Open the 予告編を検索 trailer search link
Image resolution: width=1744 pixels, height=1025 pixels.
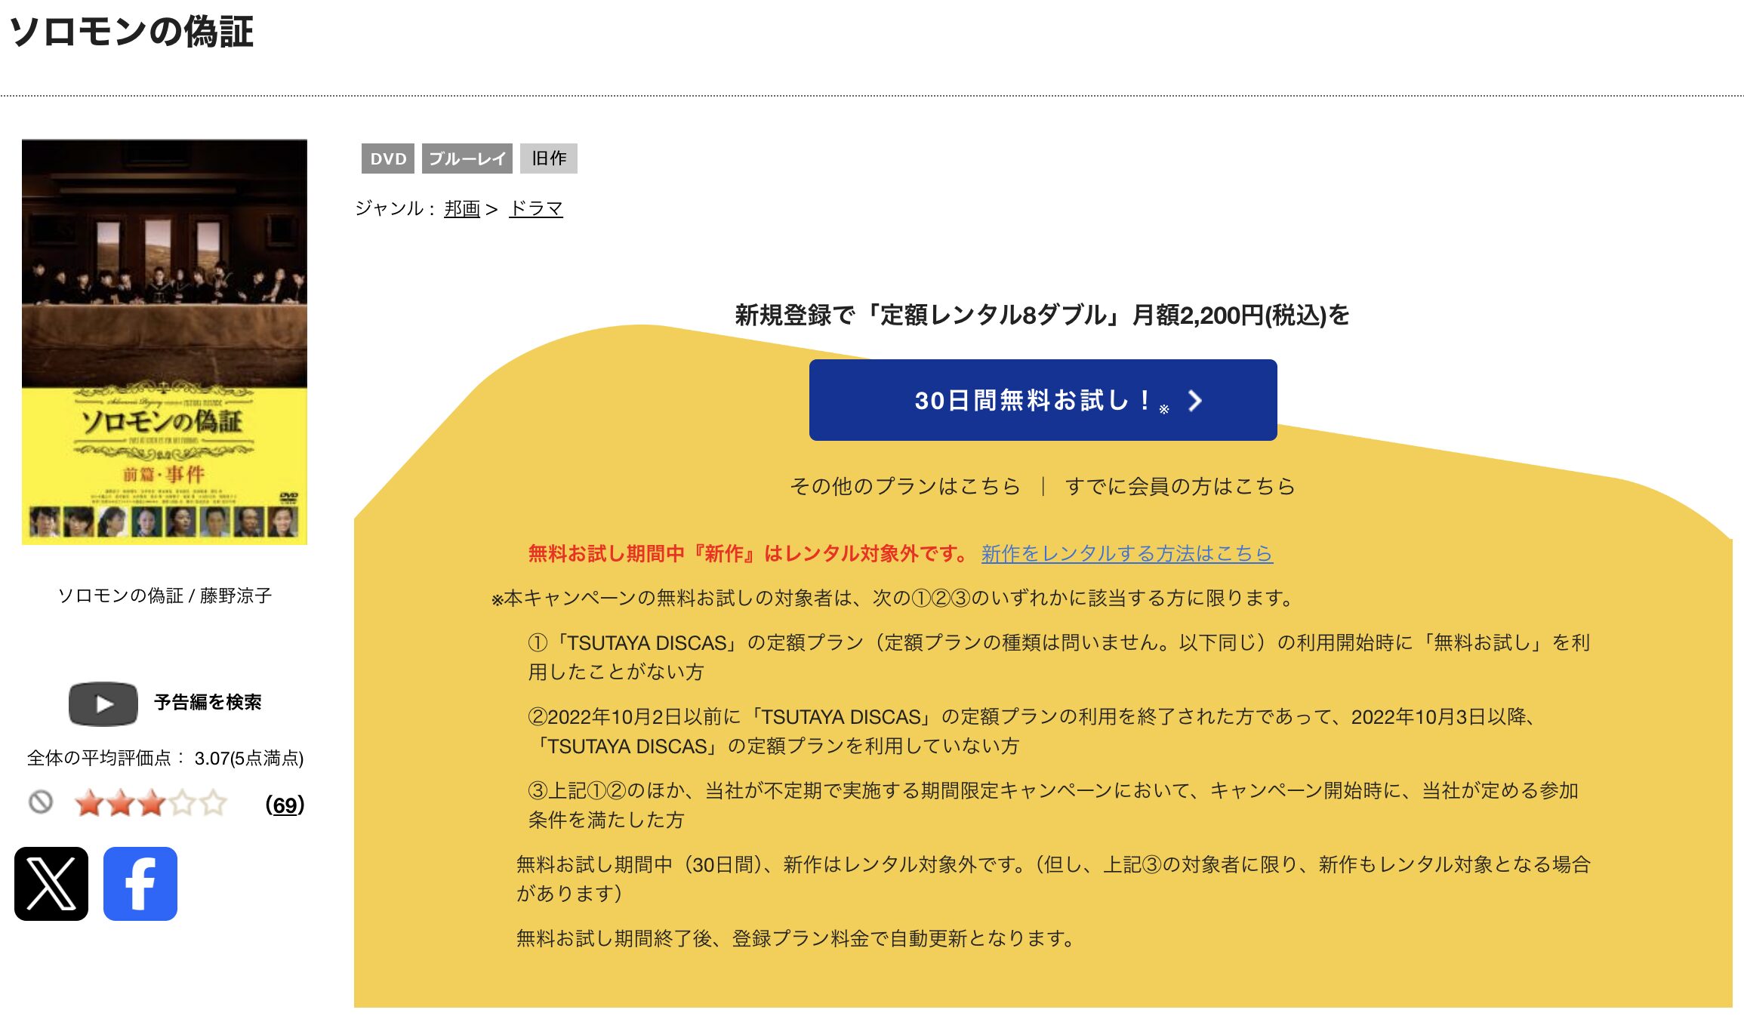(x=208, y=703)
